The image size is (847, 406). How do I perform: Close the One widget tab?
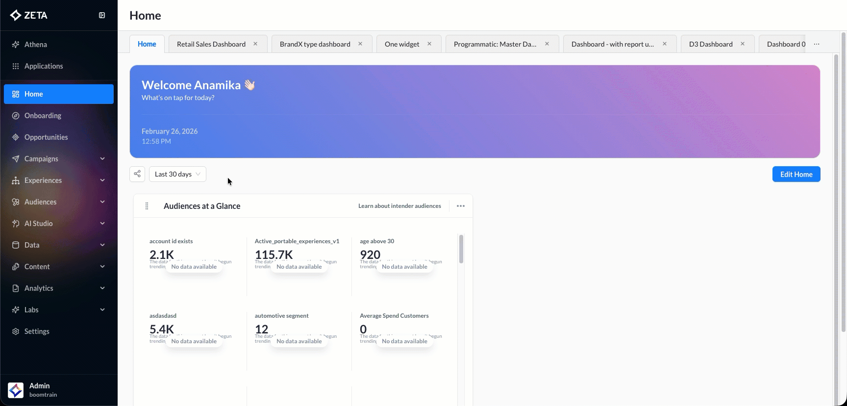[x=429, y=44]
